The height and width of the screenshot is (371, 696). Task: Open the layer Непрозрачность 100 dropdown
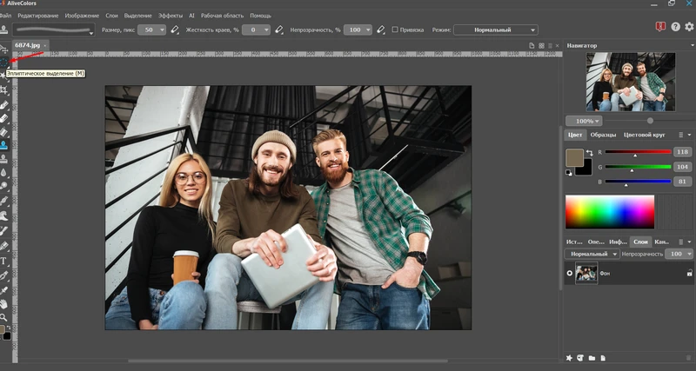pos(679,254)
